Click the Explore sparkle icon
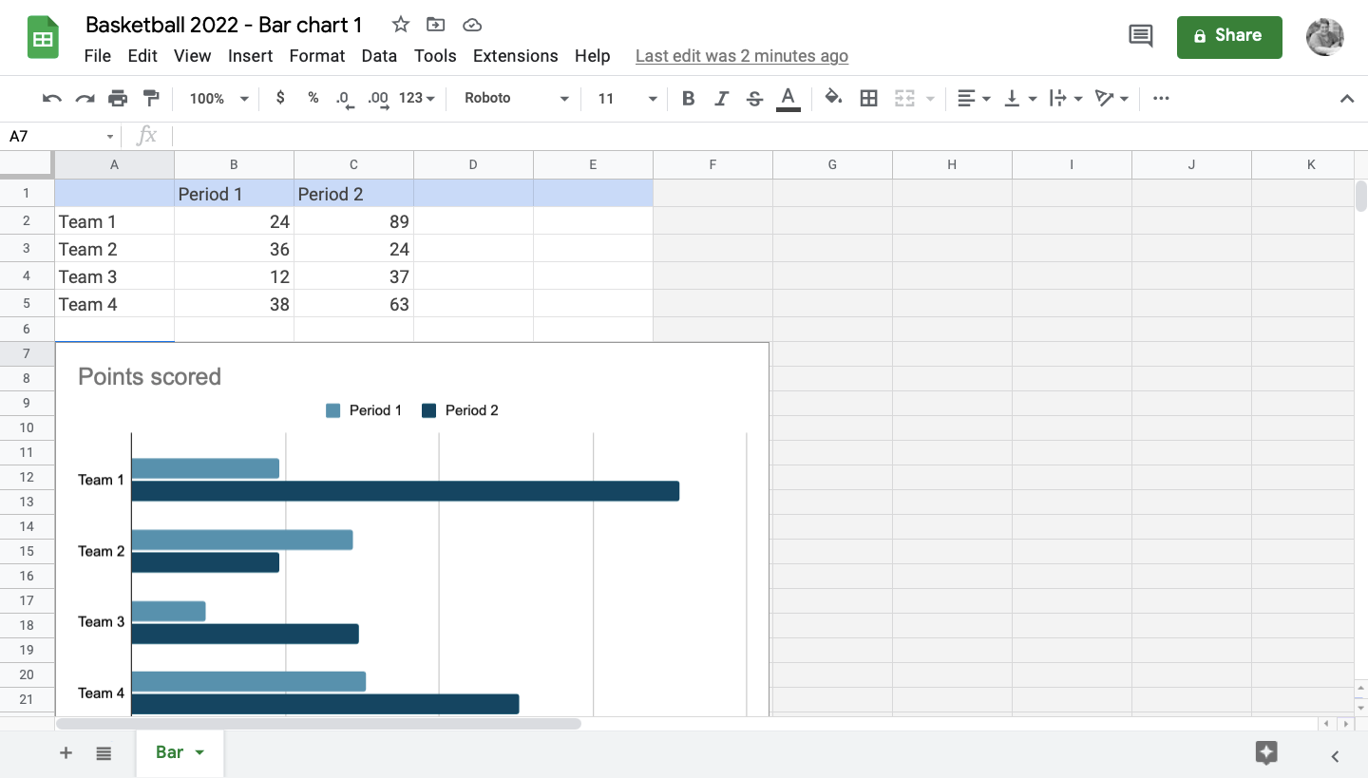The height and width of the screenshot is (778, 1368). [1266, 752]
